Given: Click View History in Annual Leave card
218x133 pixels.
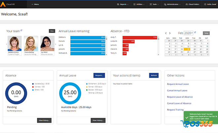Looking at the screenshot, I should 98,120.
